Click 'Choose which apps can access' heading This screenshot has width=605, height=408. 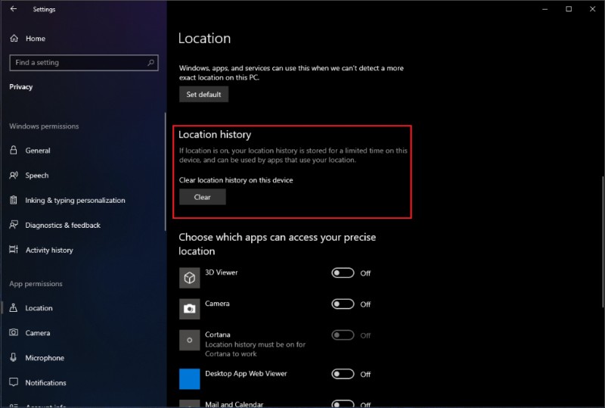click(277, 244)
